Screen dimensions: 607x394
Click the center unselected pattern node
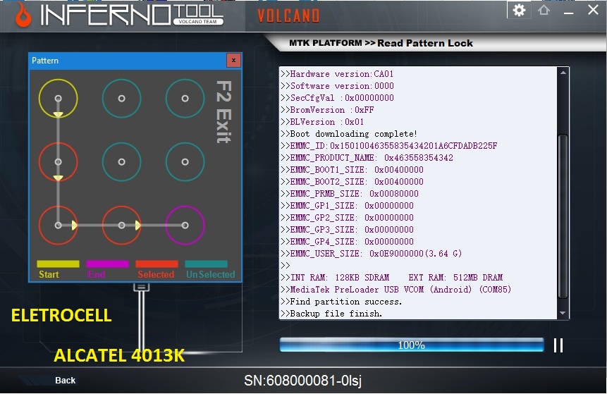(x=121, y=162)
